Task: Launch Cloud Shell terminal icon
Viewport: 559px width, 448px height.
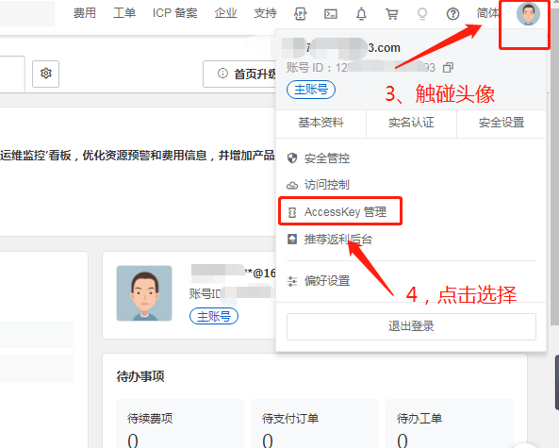Action: pyautogui.click(x=331, y=14)
